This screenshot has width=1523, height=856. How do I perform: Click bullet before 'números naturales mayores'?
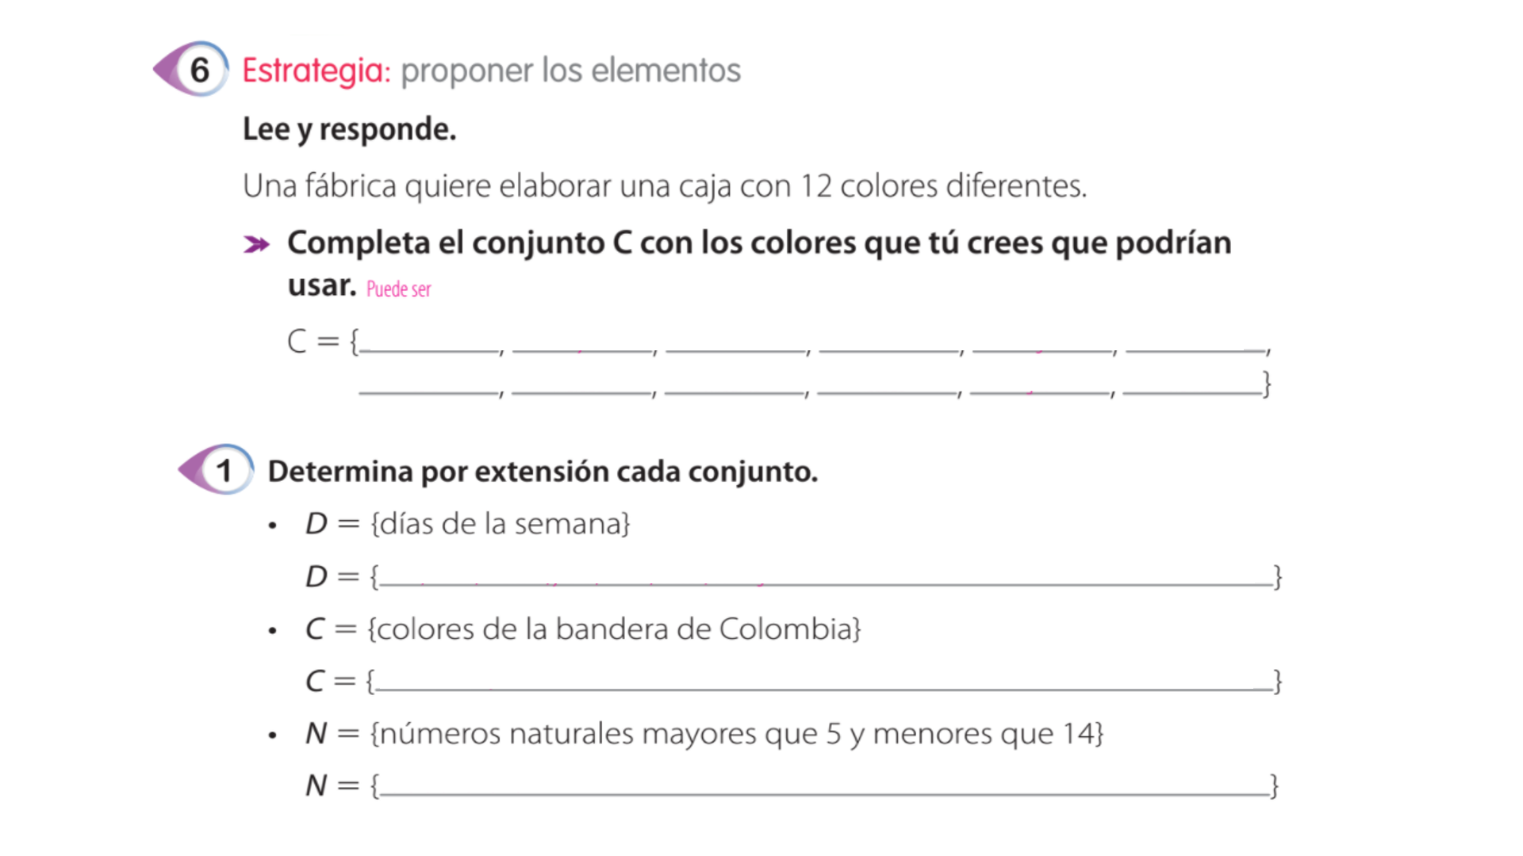(273, 736)
